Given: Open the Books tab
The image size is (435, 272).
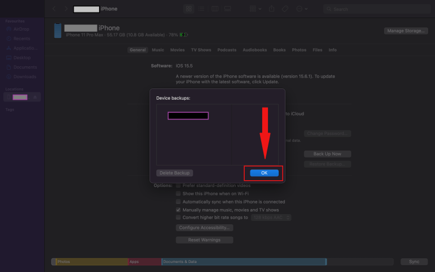Looking at the screenshot, I should [279, 50].
